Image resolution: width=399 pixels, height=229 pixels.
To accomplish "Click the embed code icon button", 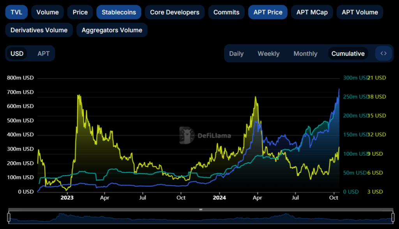I will tap(383, 53).
